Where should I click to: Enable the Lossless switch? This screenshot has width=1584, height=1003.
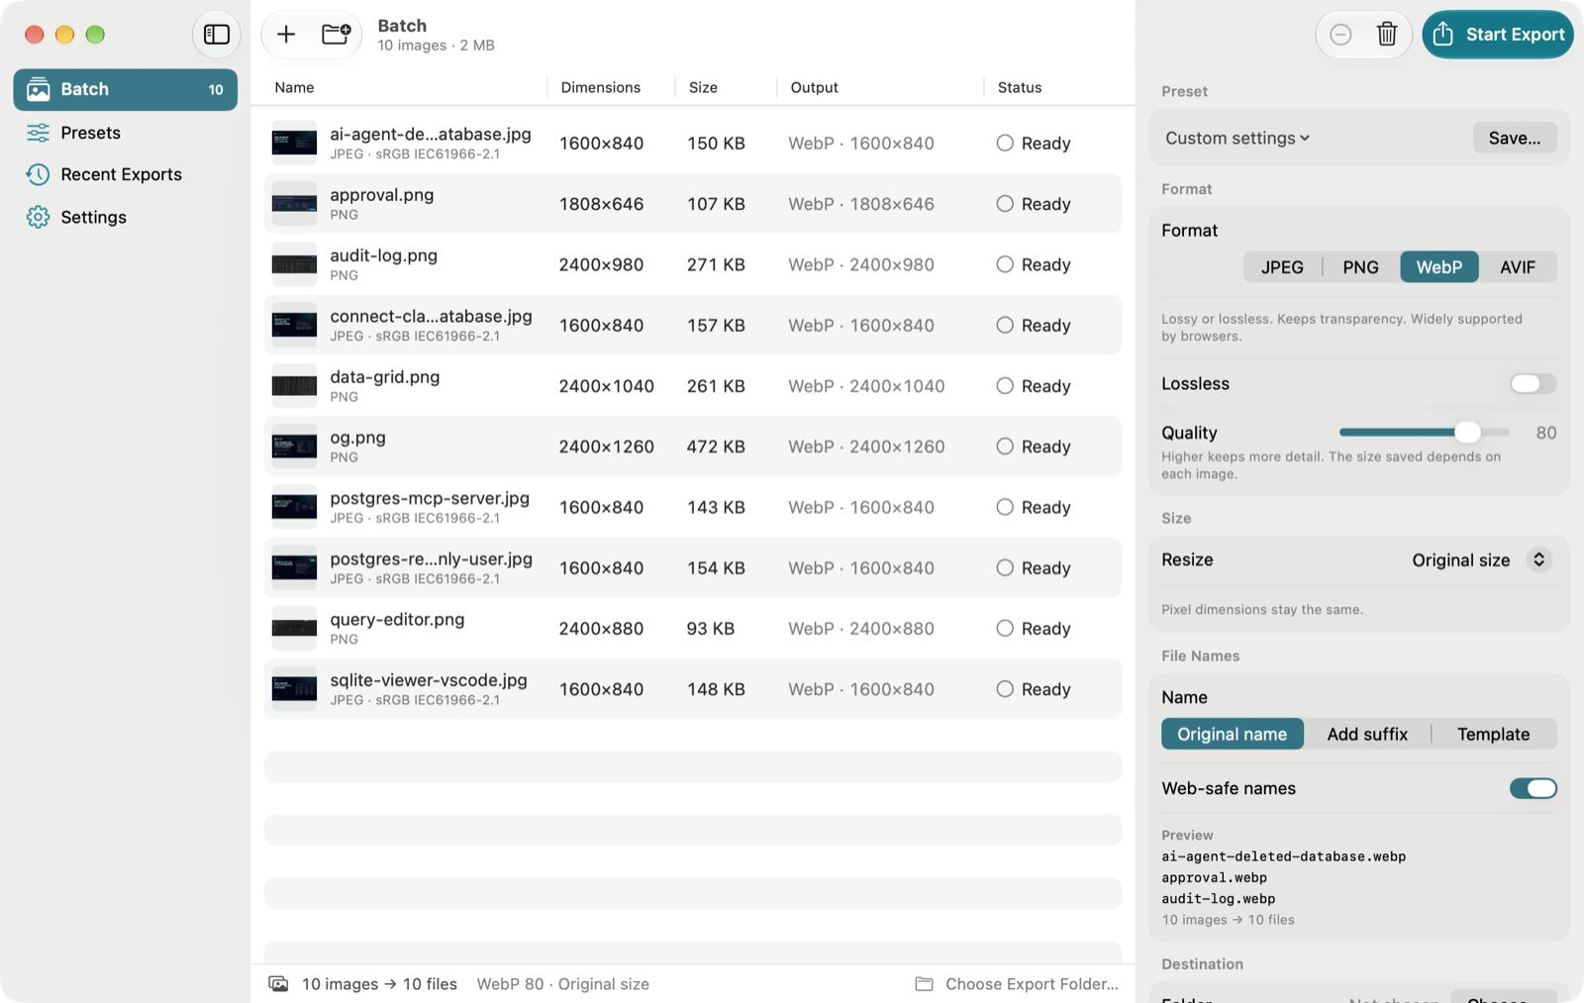pos(1533,384)
